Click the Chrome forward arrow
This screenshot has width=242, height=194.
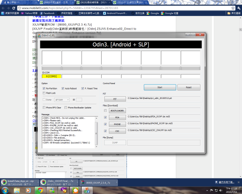(x=8, y=8)
